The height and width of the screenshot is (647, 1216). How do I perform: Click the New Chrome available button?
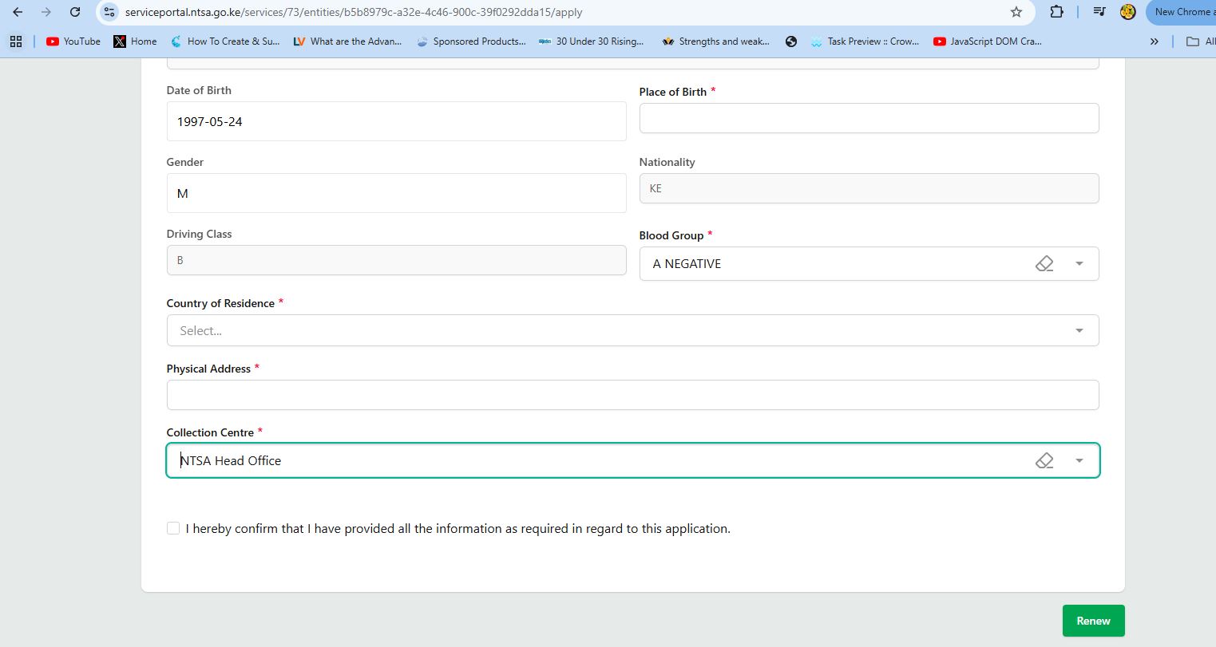click(x=1182, y=12)
